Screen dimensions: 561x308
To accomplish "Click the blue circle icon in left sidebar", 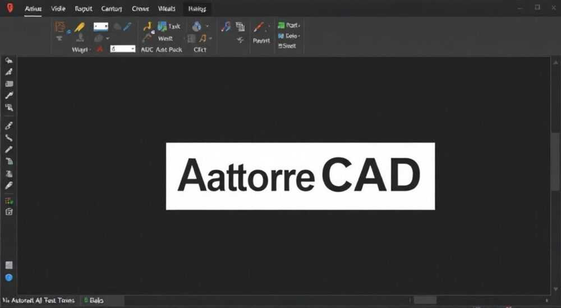I will [9, 278].
